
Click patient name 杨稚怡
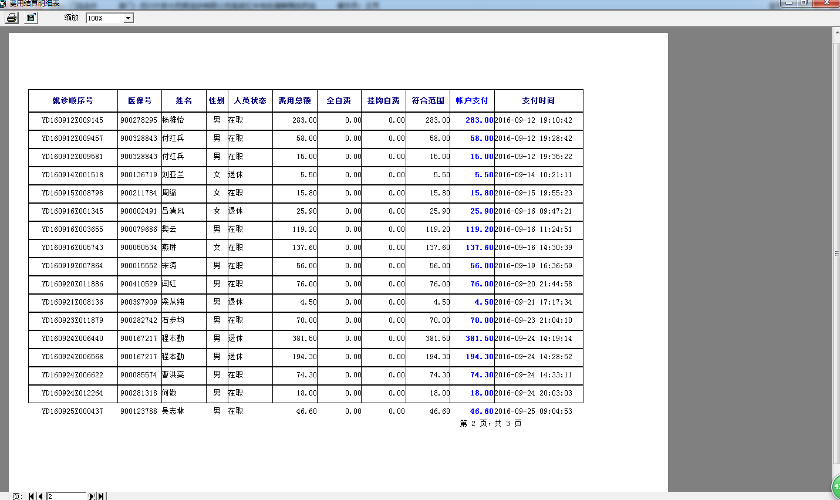[x=173, y=120]
